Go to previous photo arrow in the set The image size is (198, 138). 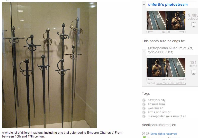150,79
